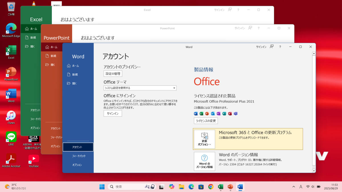Switch to PowerPoint via taskbar icon

pos(230,187)
